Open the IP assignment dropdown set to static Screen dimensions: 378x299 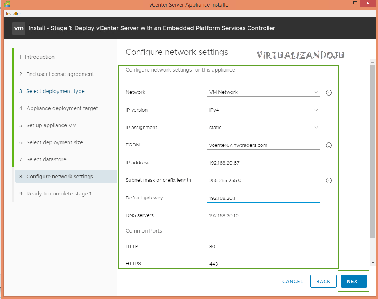(264, 128)
